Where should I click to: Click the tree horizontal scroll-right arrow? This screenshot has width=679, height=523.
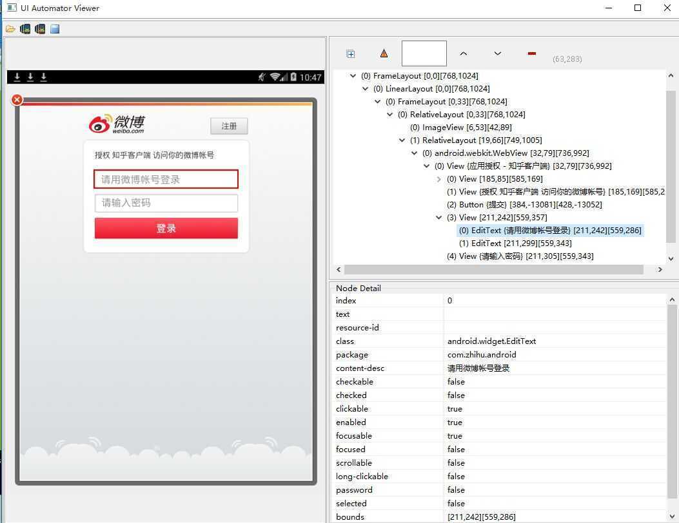pos(660,269)
